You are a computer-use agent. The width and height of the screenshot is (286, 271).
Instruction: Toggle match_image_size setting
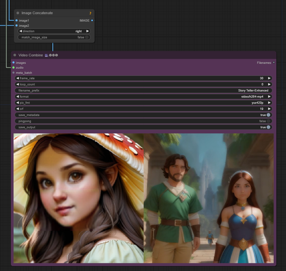pos(54,37)
